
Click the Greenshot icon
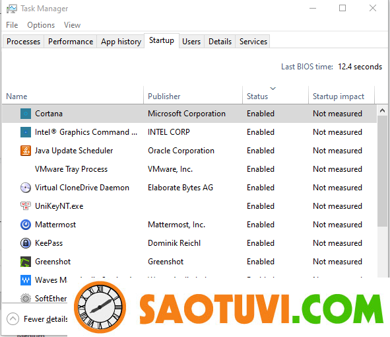[26, 262]
